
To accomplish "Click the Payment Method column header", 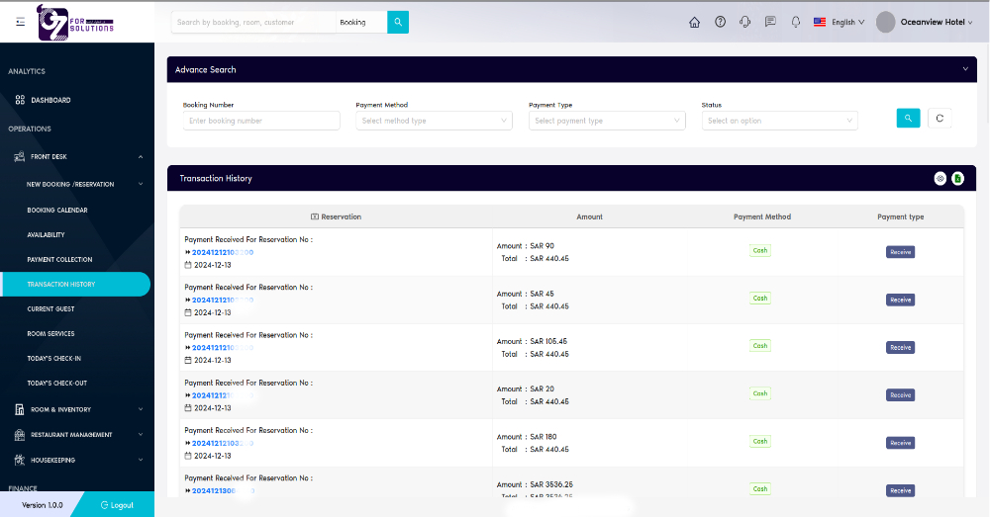I will [762, 216].
